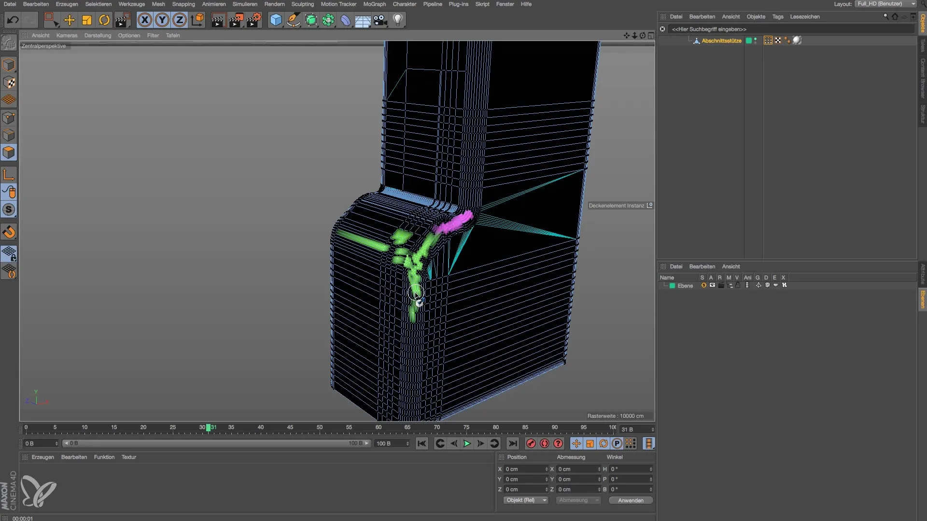Open the Sculpting menu
The image size is (927, 521).
[x=302, y=4]
